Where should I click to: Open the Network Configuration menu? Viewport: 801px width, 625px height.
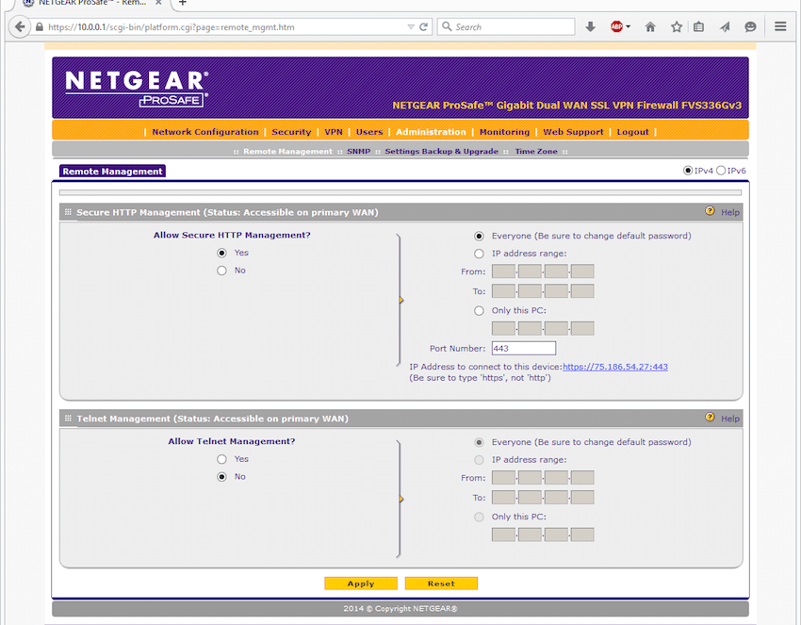[x=205, y=132]
